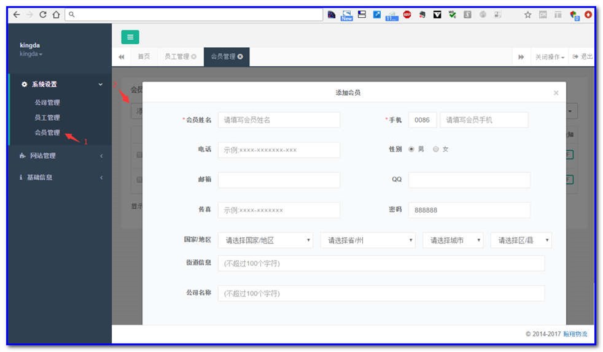Click the red Opera-style icon at toolbar end
The height and width of the screenshot is (352, 603).
click(588, 15)
